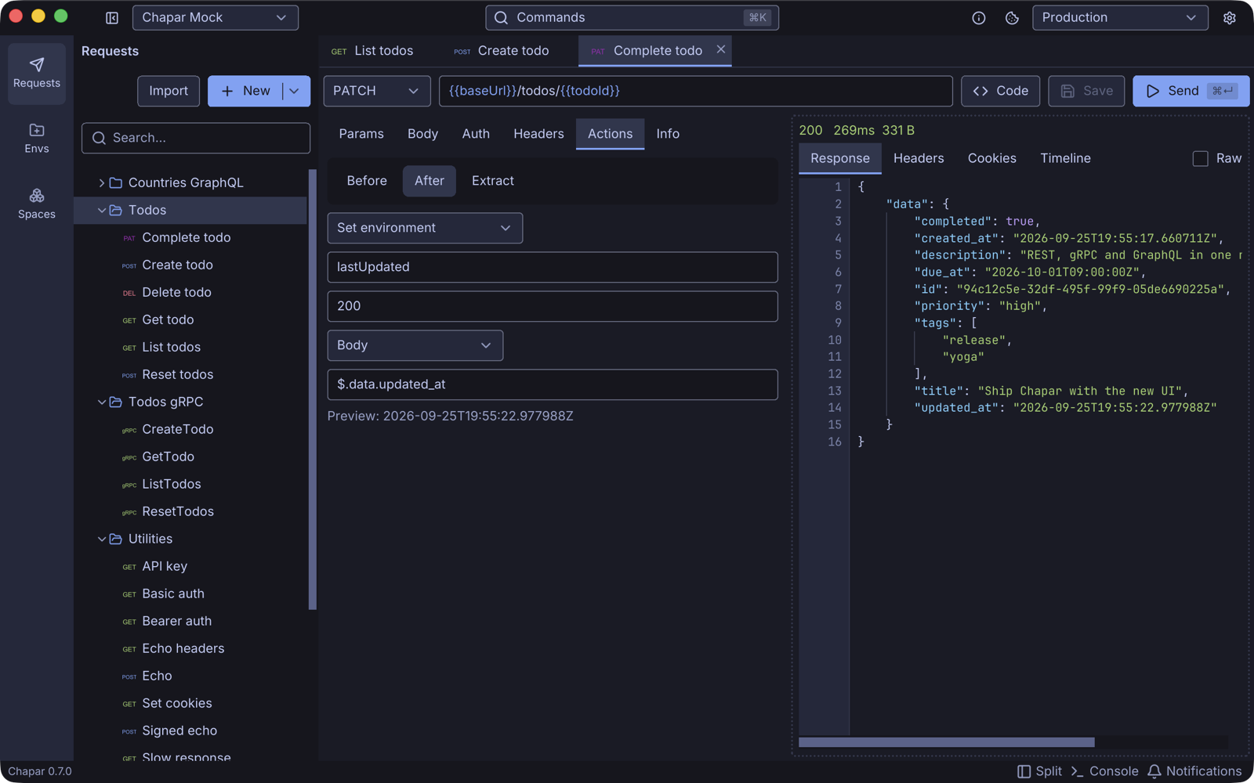The height and width of the screenshot is (783, 1254).
Task: Show the response Headers tab
Action: (919, 158)
